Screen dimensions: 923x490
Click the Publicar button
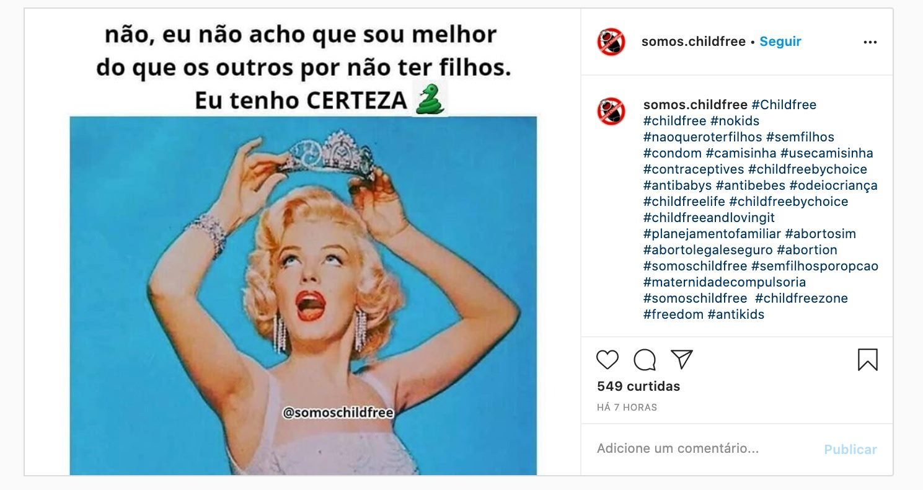[850, 450]
